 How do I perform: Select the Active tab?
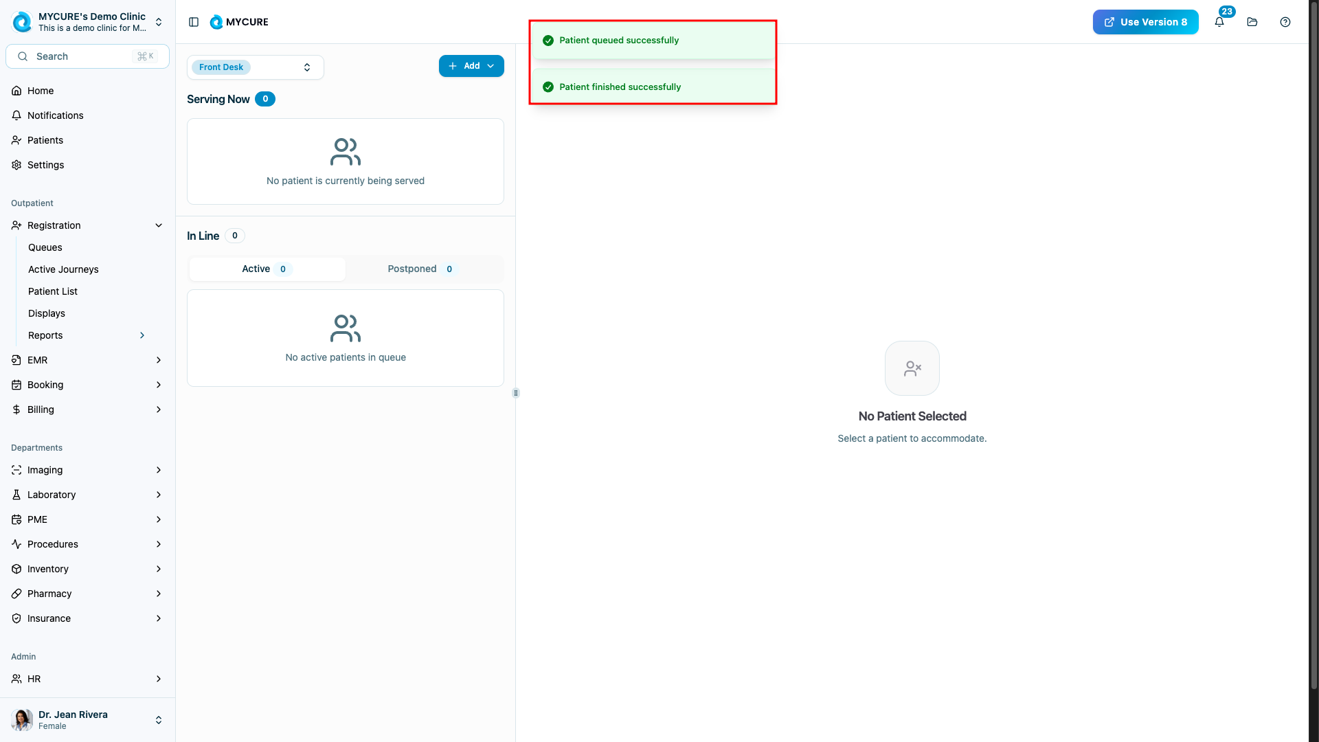(x=267, y=269)
